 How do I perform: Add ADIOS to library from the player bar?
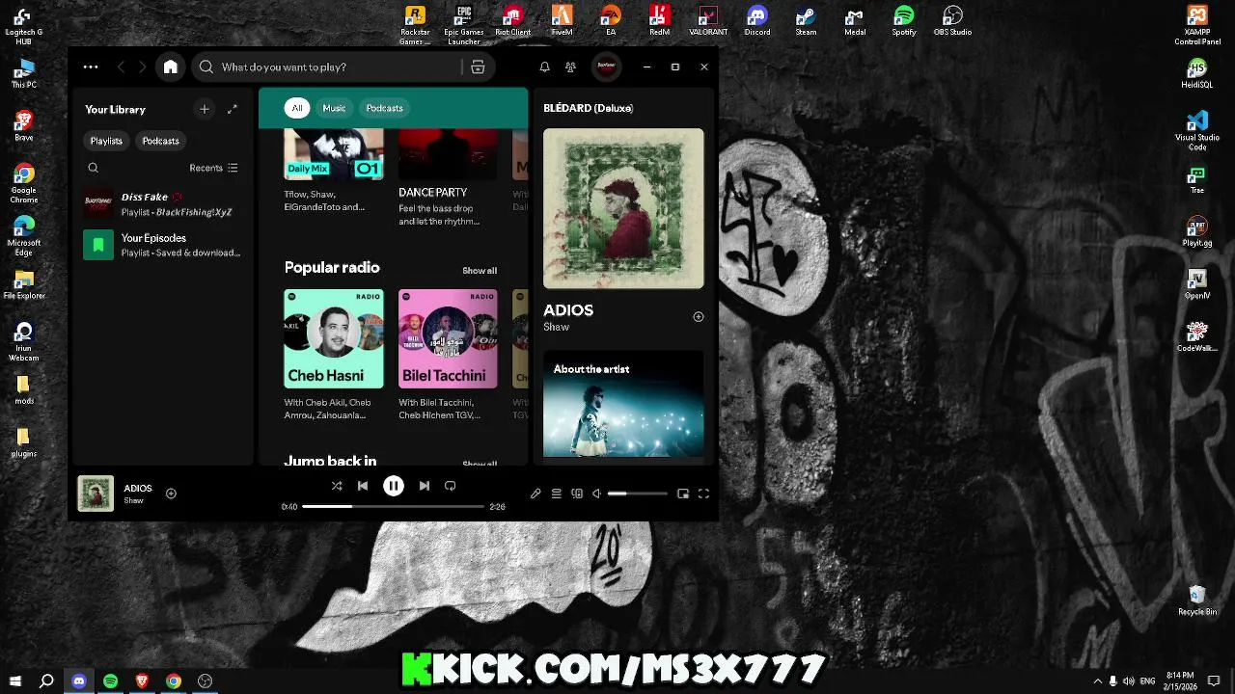[x=171, y=494]
